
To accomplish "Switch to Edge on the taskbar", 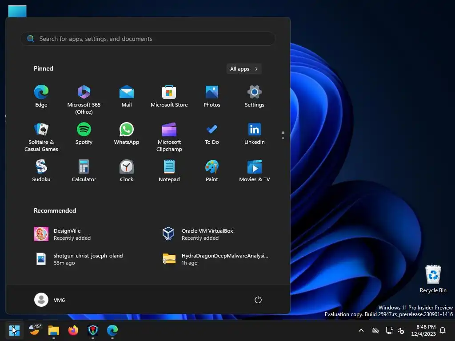I will click(x=112, y=330).
